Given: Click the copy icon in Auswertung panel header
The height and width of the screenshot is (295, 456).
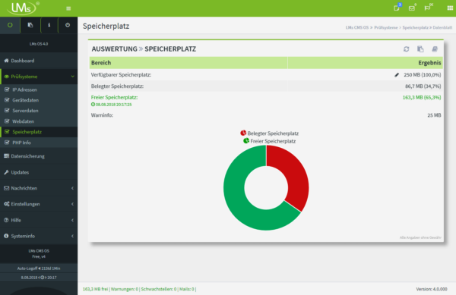Looking at the screenshot, I should pyautogui.click(x=420, y=49).
